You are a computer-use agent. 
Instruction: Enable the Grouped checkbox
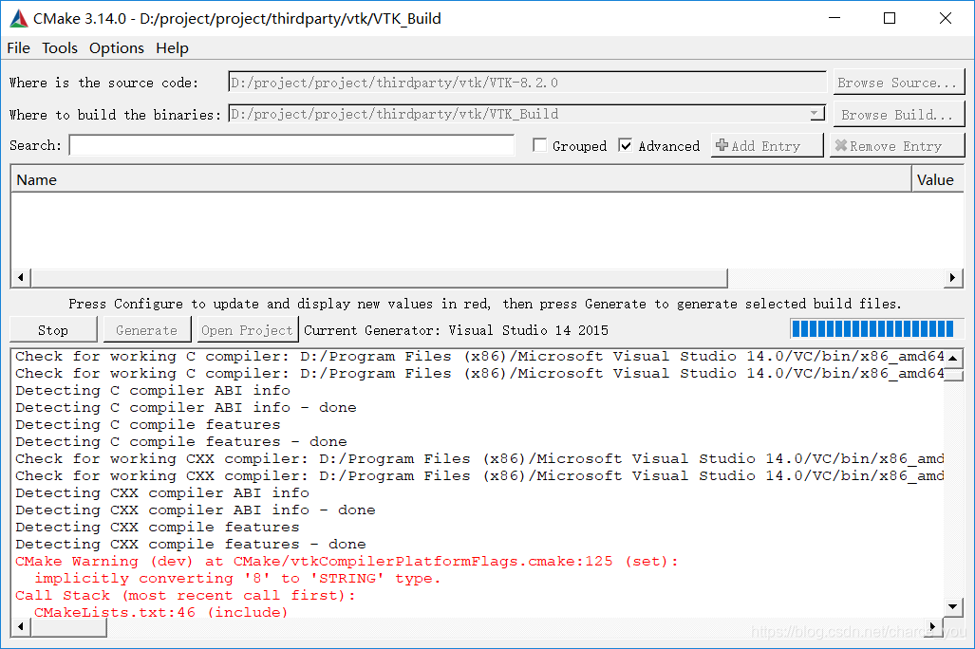[540, 145]
